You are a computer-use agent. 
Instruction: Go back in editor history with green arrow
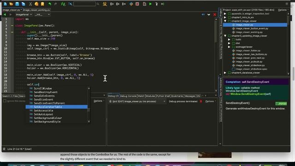(x=5, y=14)
